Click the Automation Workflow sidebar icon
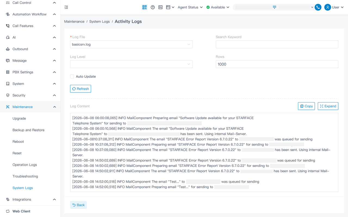348x217 pixels. 8,14
